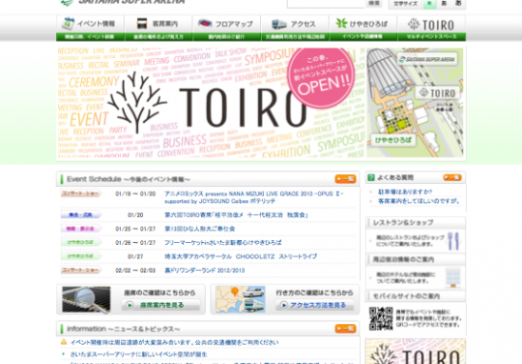The height and width of the screenshot is (364, 522).
Task: Open the 客席案内 navigation tab
Action: coord(159,28)
